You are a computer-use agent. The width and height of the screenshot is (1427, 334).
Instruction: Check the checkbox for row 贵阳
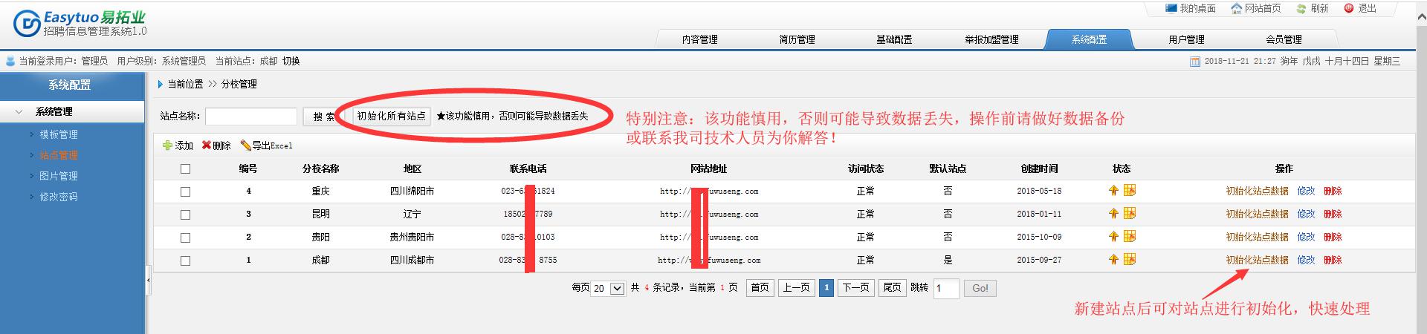(185, 238)
